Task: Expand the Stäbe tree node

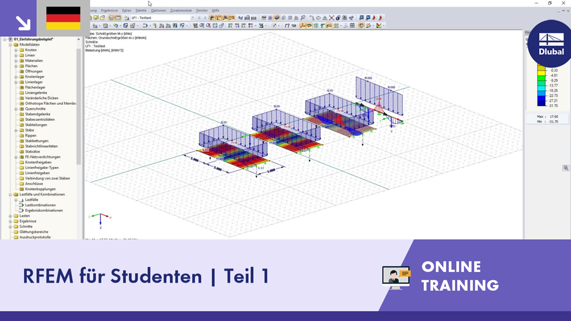Action: coord(16,130)
